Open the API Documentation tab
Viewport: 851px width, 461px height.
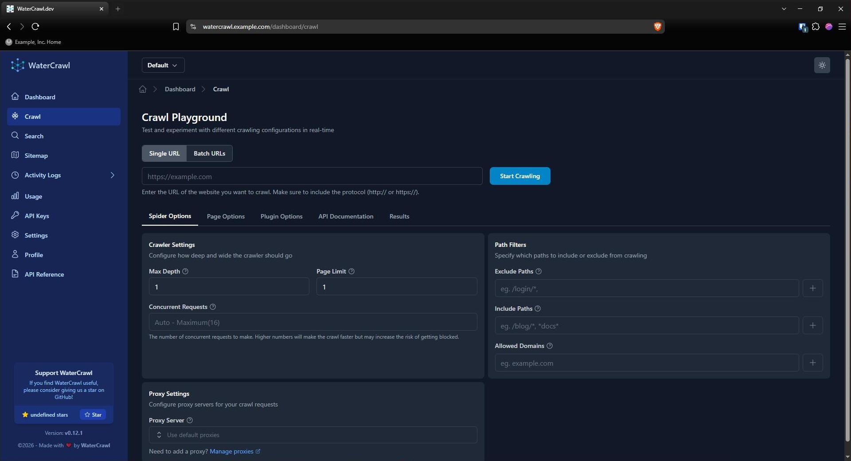pos(346,216)
